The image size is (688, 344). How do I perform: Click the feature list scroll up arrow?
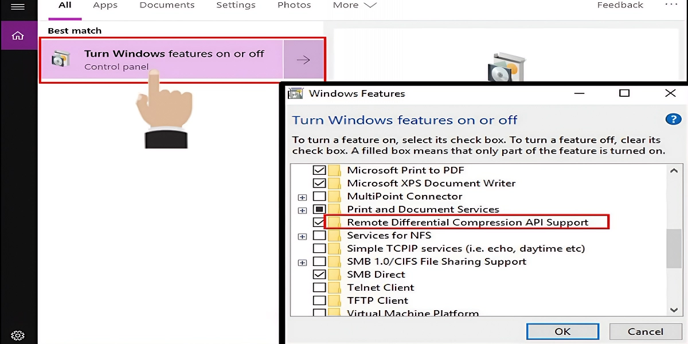[x=674, y=170]
